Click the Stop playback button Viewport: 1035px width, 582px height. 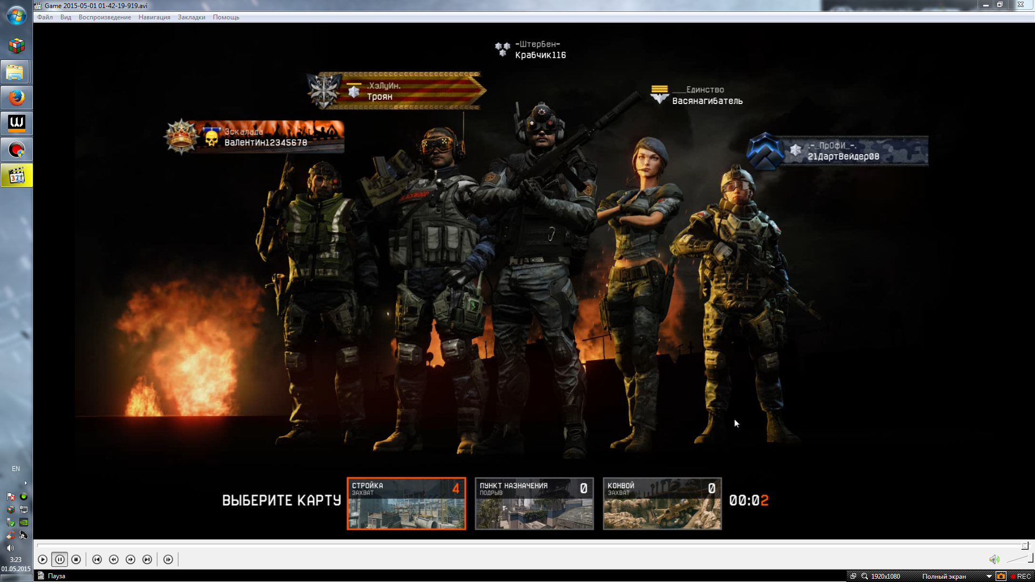pos(76,559)
